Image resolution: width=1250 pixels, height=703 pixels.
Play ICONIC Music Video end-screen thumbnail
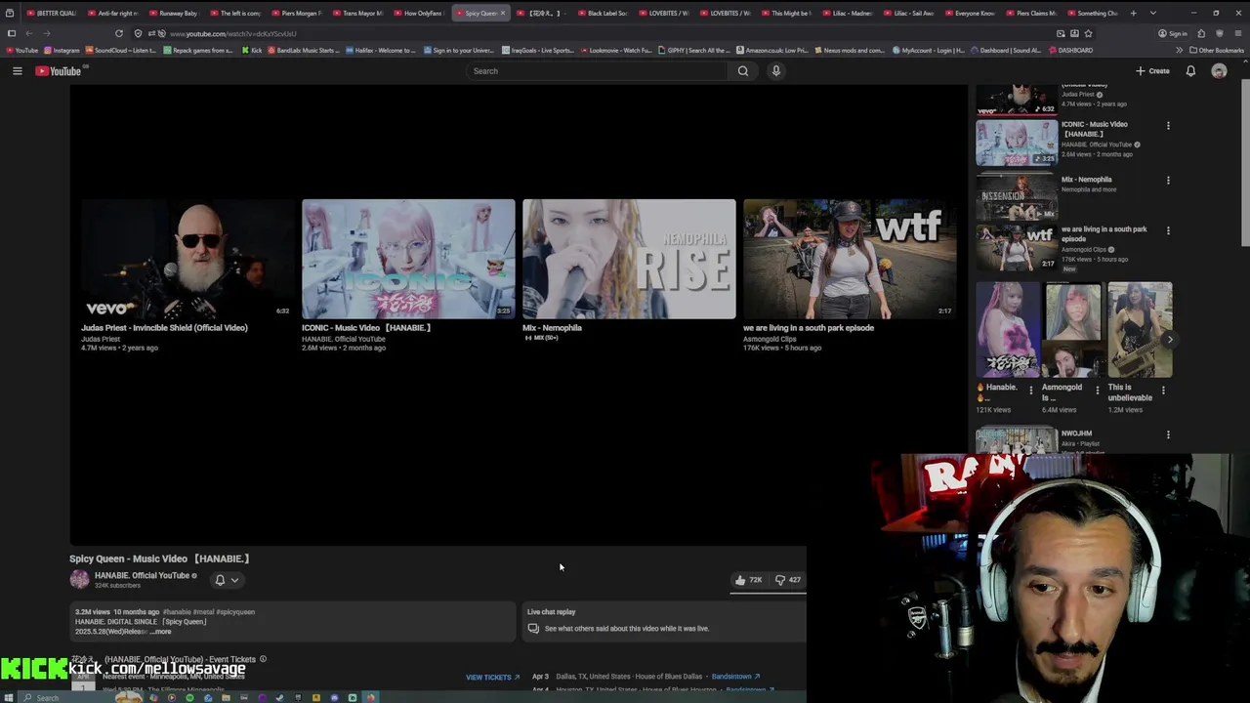tap(408, 259)
